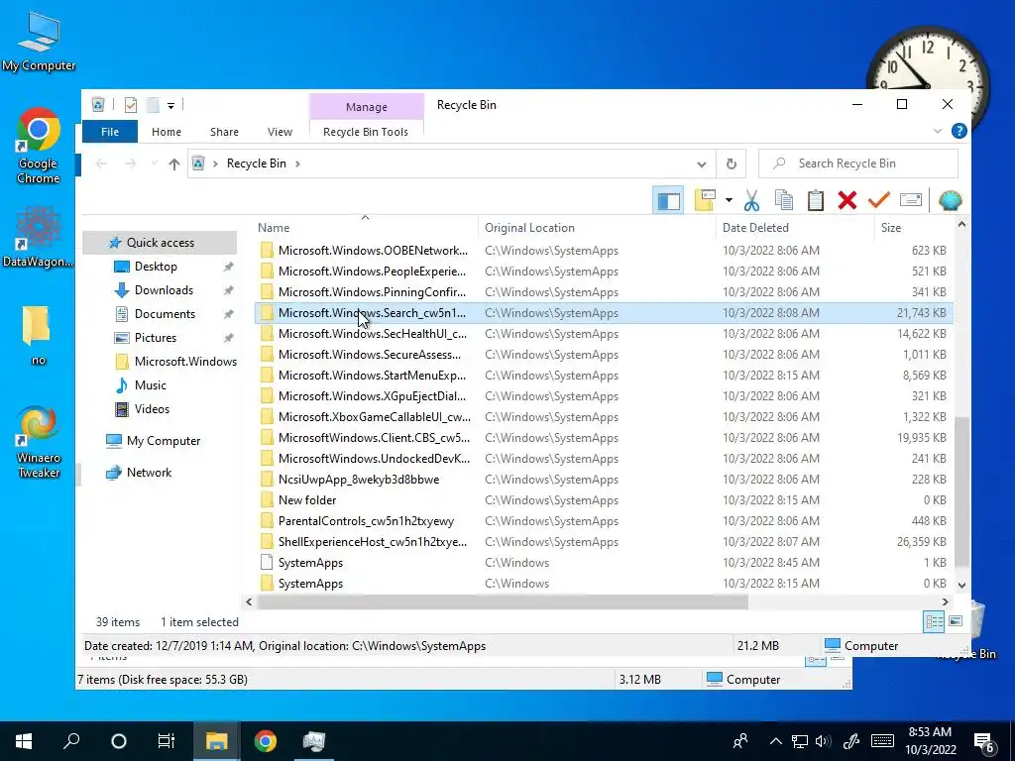This screenshot has height=761, width=1015.
Task: Sort by Original Location column header
Action: click(x=597, y=228)
